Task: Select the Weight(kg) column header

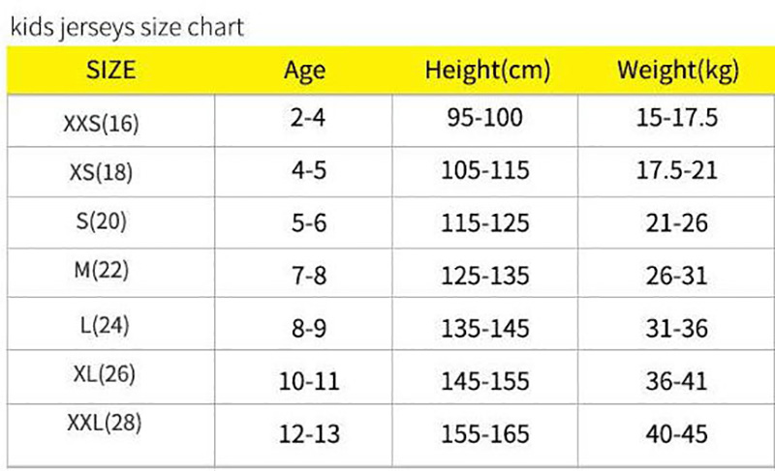Action: 678,70
